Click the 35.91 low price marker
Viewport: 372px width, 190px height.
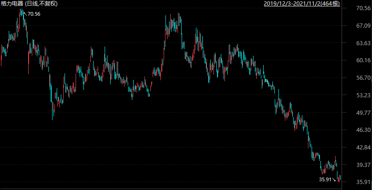[325, 179]
